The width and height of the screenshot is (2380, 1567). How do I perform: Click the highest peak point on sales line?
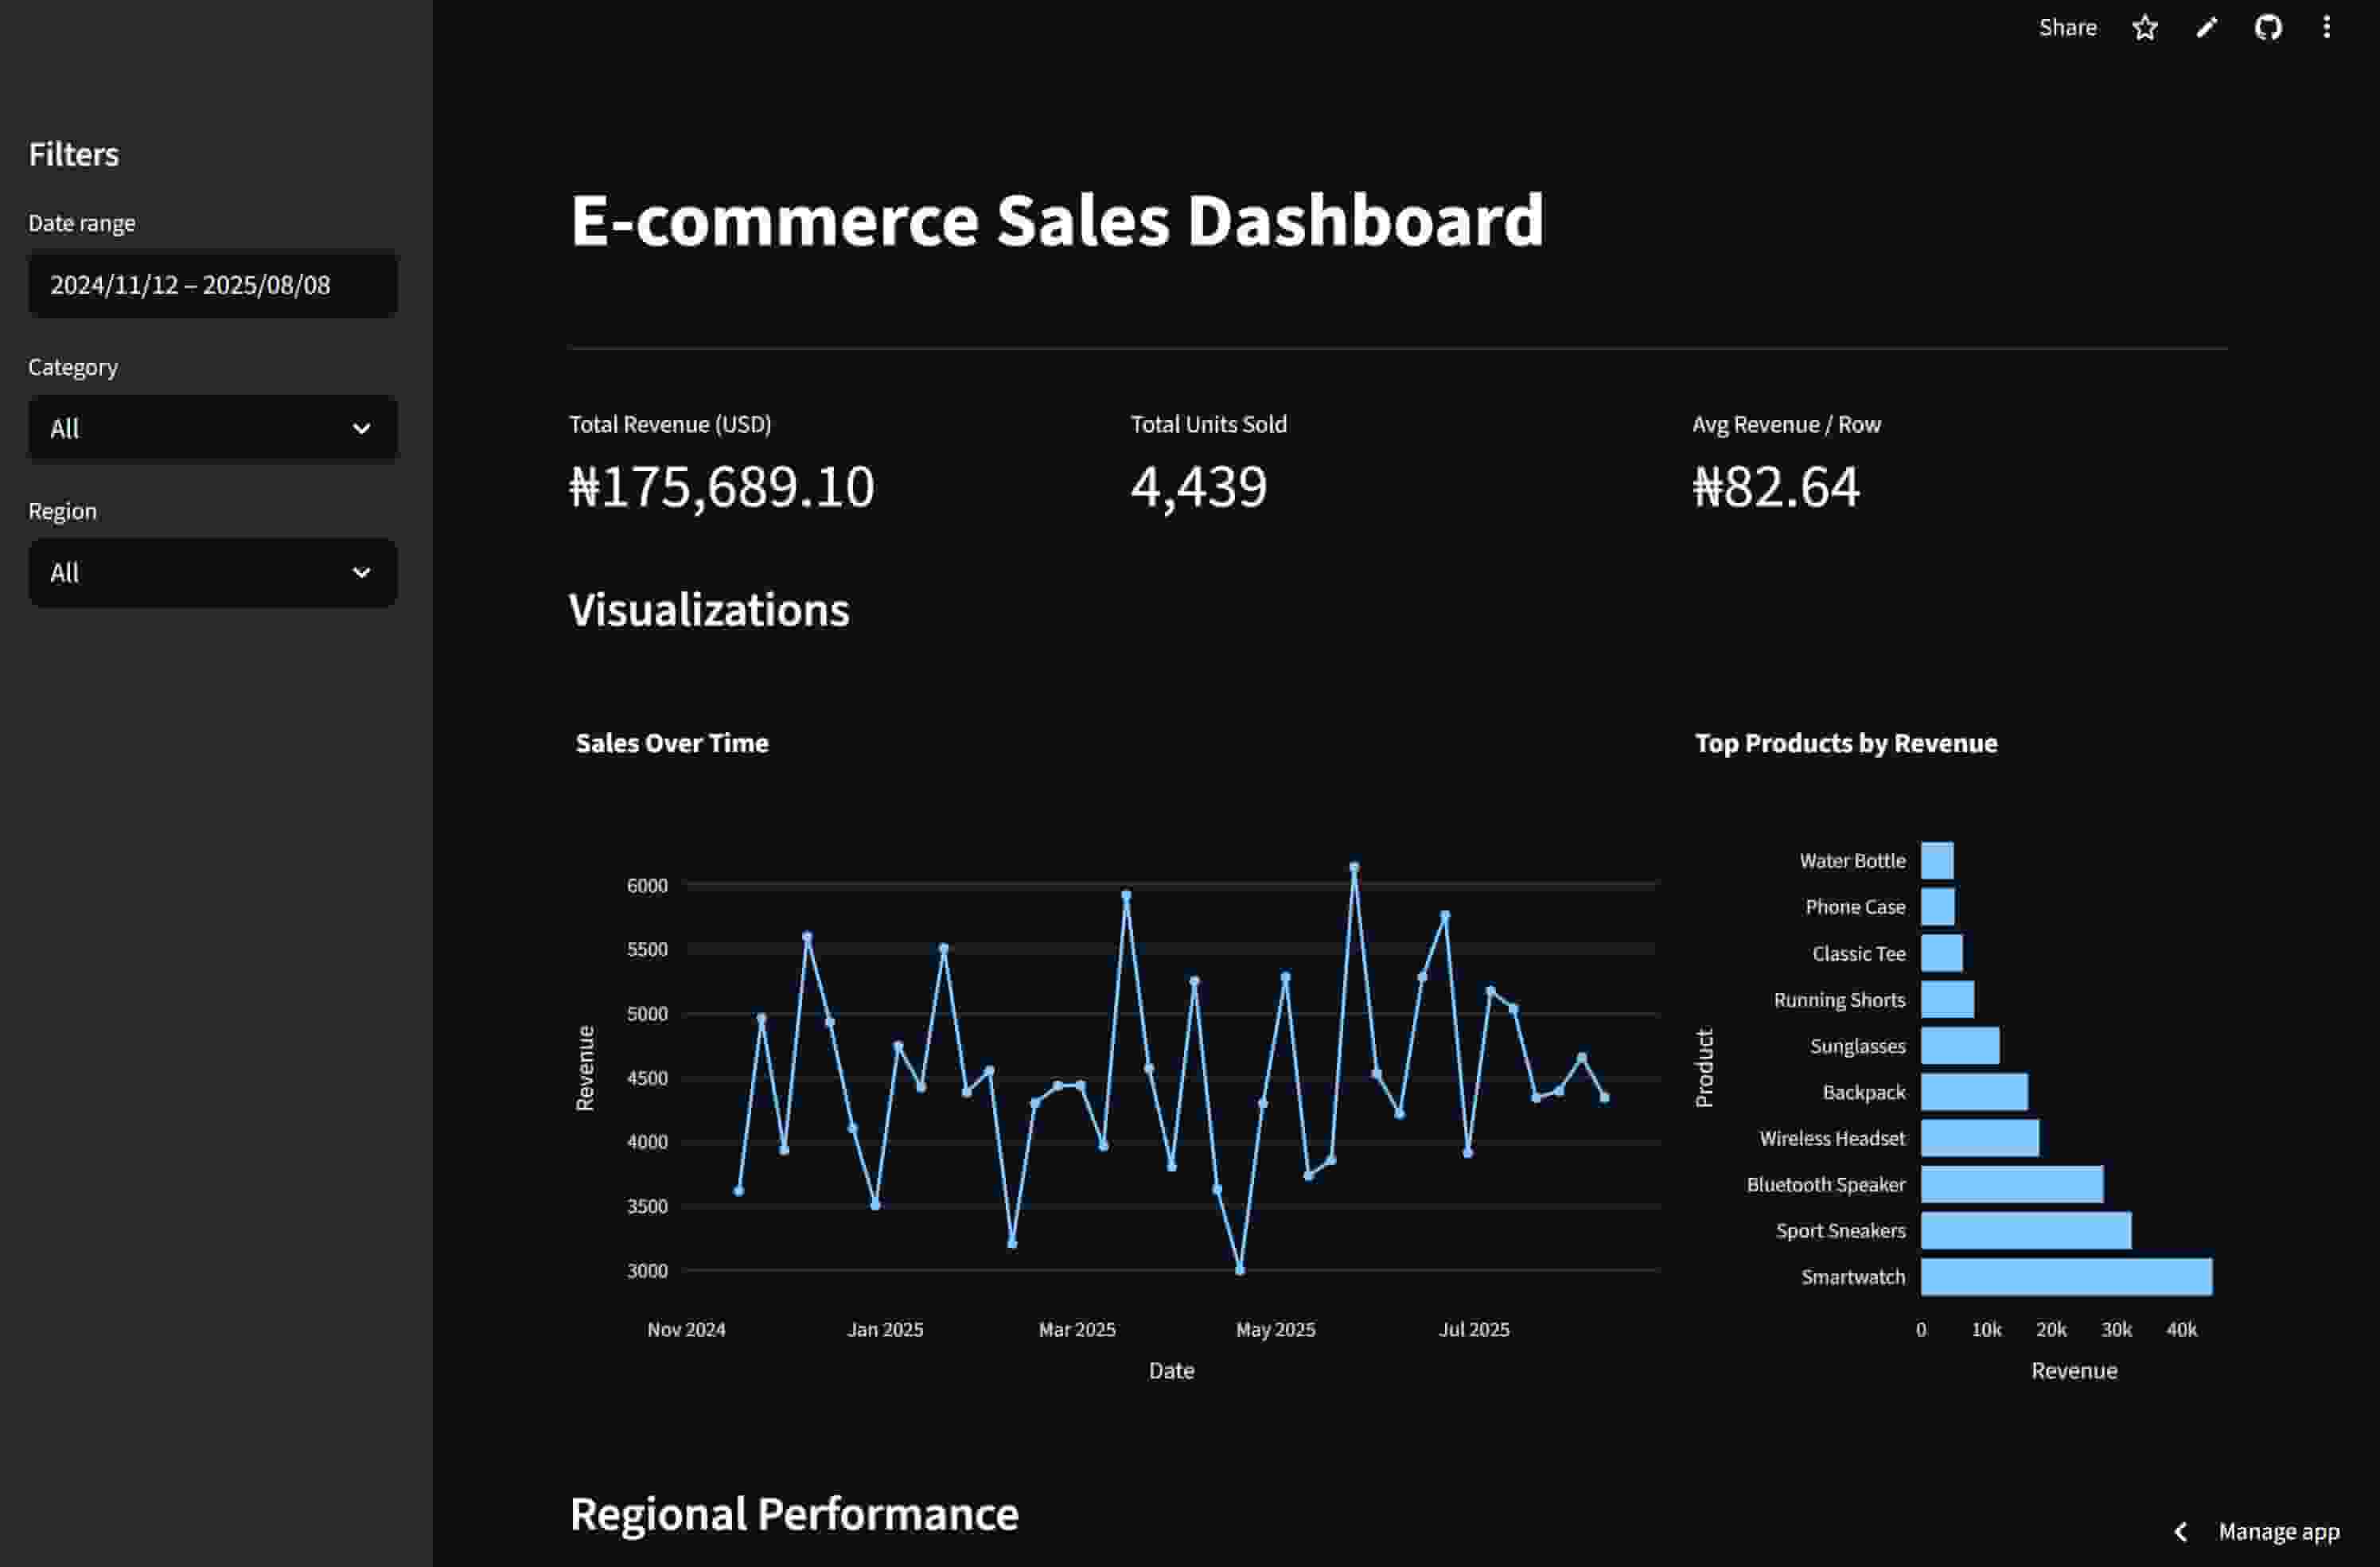pos(1354,867)
